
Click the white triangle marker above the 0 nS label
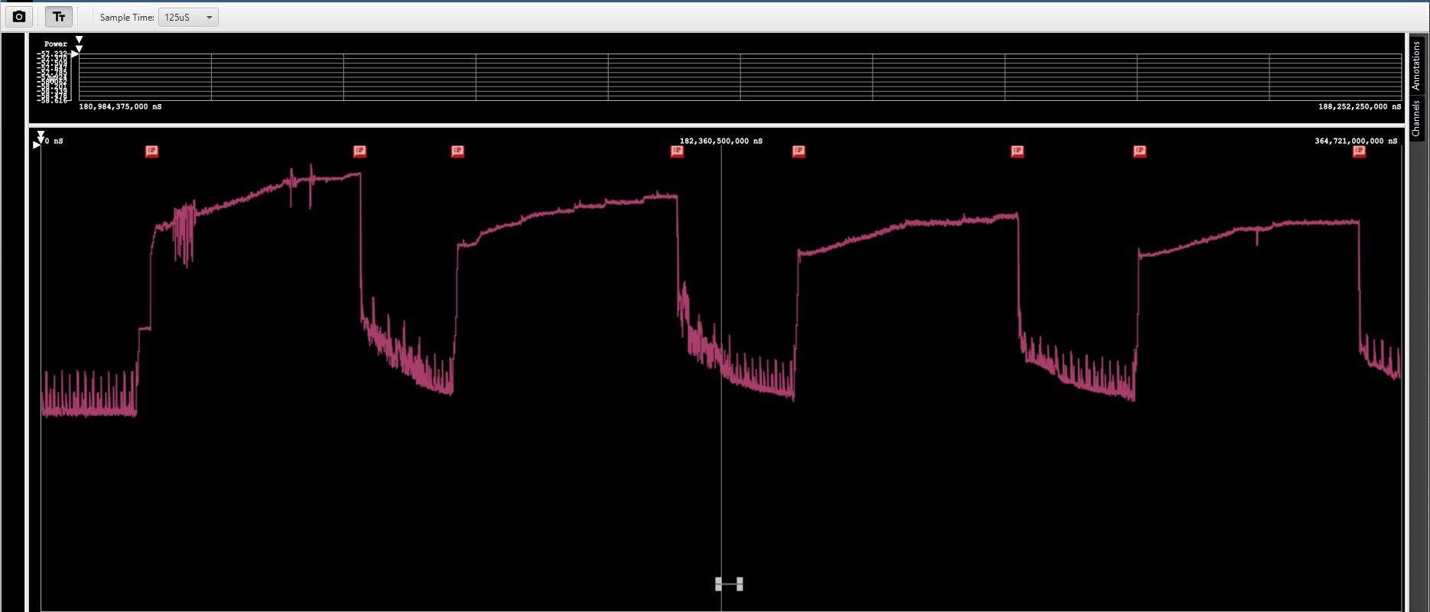41,135
